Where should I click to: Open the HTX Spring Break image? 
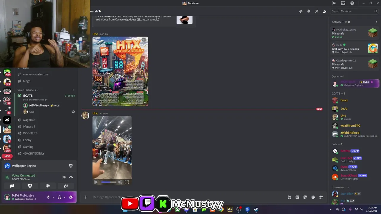120,71
